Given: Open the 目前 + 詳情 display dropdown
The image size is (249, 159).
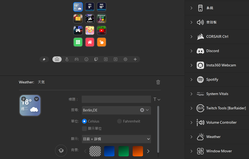Looking at the screenshot, I should [117, 139].
